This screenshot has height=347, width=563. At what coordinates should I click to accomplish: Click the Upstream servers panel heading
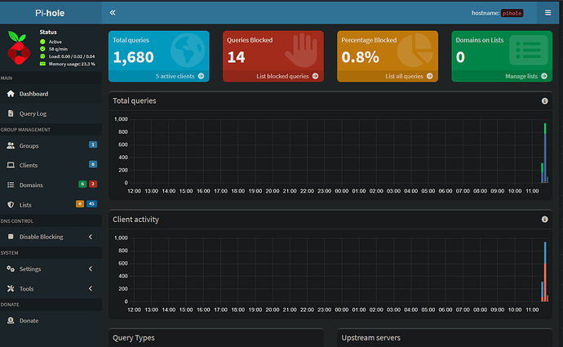371,338
